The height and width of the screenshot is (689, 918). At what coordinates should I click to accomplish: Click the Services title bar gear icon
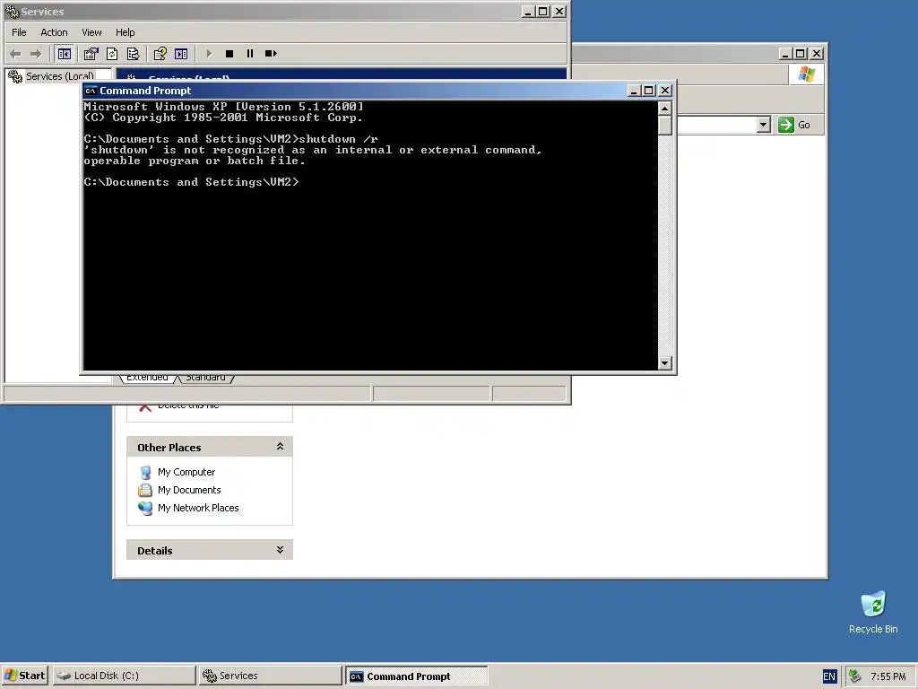point(12,11)
